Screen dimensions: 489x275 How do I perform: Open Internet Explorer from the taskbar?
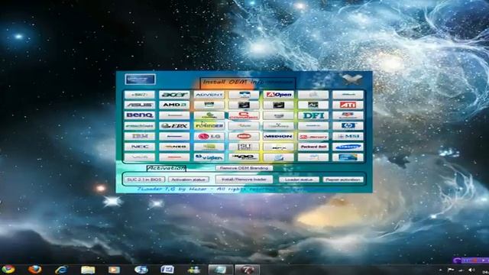pos(61,269)
